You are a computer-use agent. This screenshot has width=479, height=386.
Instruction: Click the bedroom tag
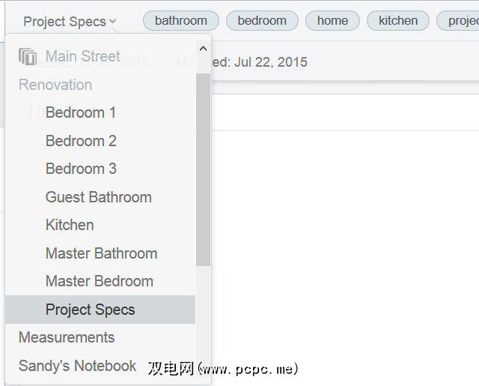tap(262, 21)
